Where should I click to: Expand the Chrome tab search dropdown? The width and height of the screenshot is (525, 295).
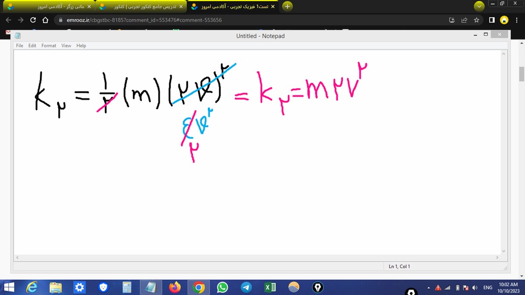(479, 6)
